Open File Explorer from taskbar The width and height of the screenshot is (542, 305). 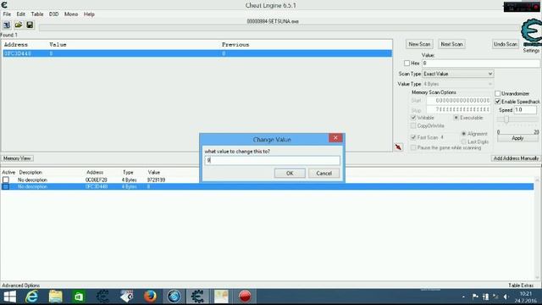[x=55, y=297]
